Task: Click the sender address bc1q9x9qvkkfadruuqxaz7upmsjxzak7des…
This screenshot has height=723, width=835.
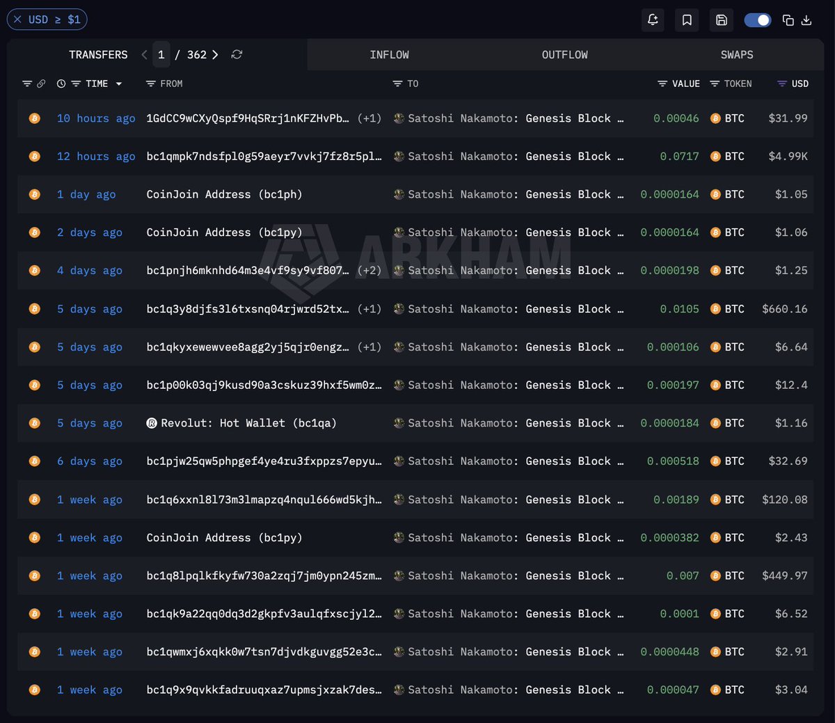Action: (264, 690)
